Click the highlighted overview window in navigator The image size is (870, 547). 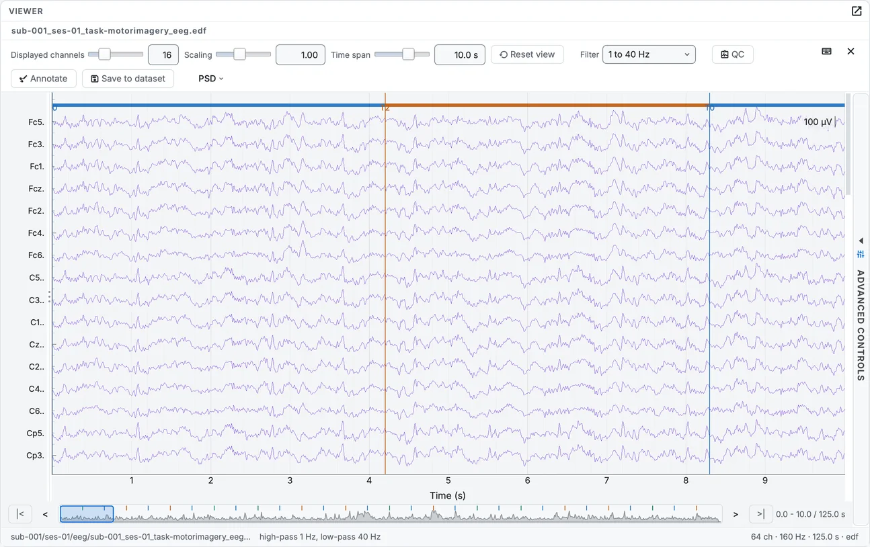coord(87,514)
